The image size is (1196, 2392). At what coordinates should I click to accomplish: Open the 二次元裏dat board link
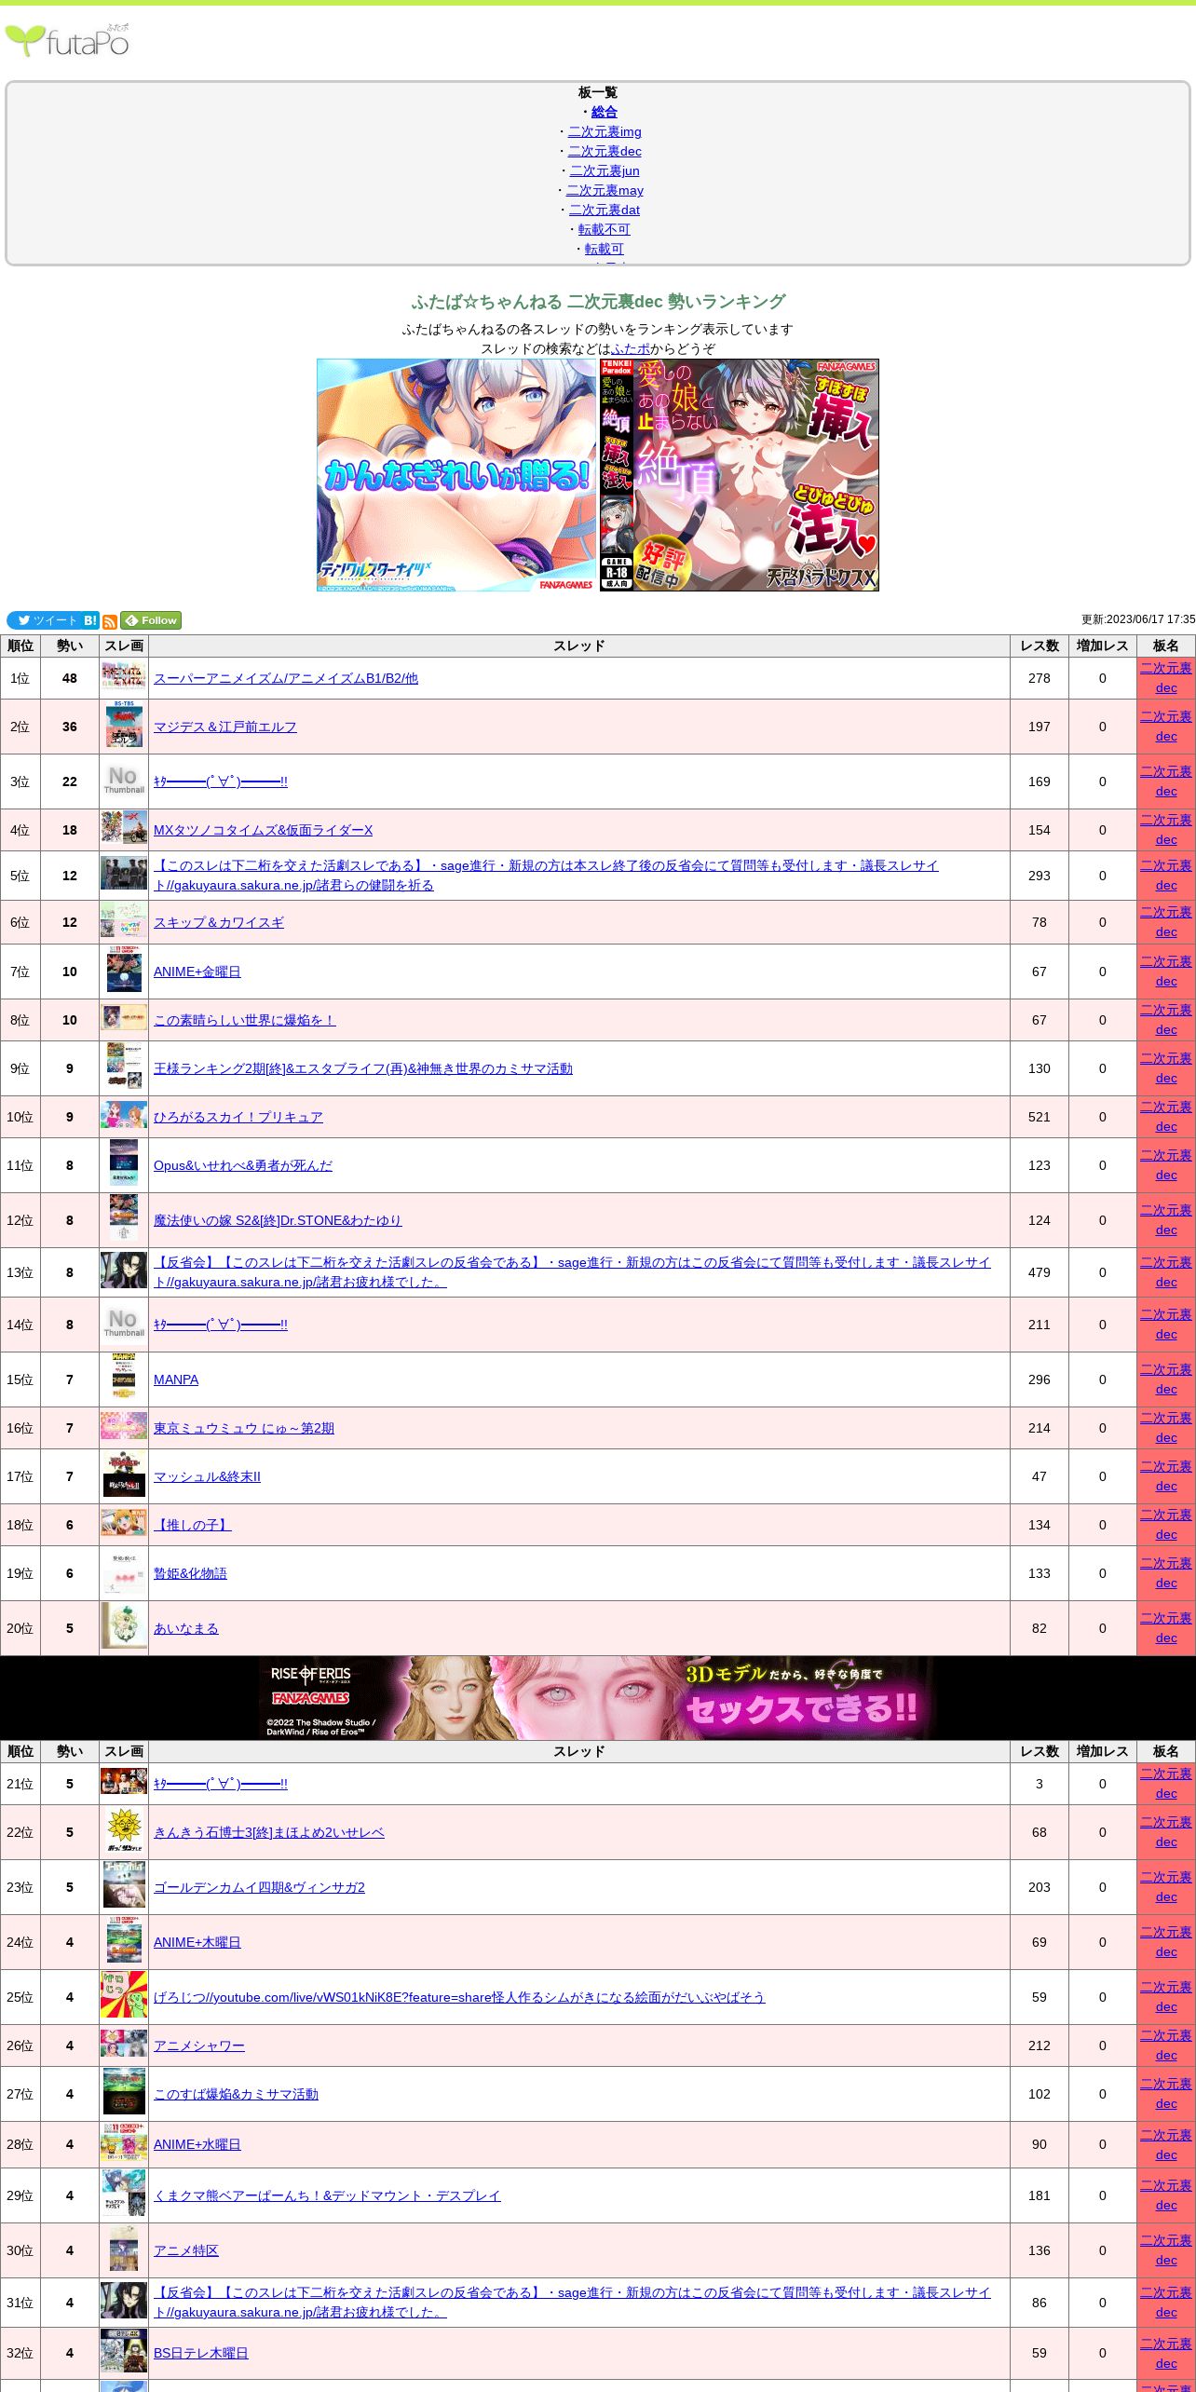pyautogui.click(x=605, y=210)
